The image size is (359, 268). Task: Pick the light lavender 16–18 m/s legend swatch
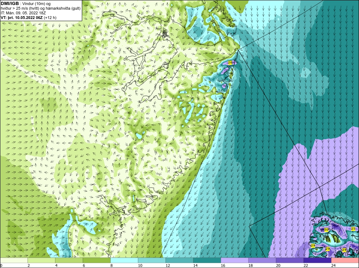[235, 260]
